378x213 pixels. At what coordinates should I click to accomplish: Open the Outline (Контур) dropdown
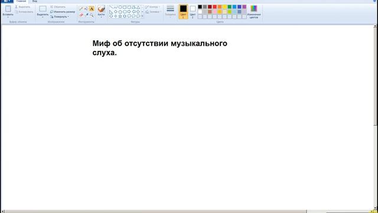click(152, 7)
